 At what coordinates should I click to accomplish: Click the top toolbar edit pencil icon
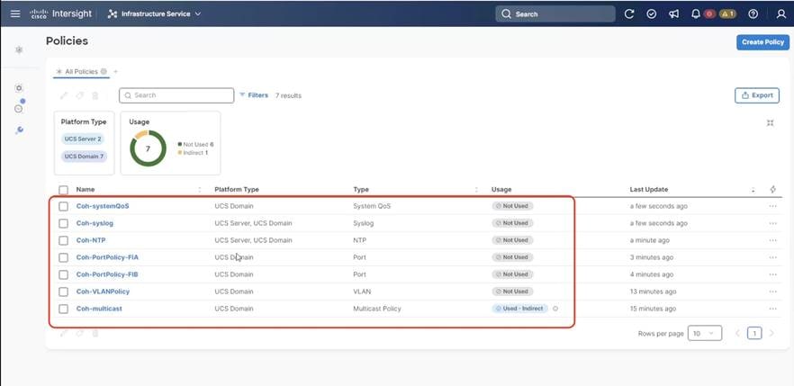click(x=64, y=95)
